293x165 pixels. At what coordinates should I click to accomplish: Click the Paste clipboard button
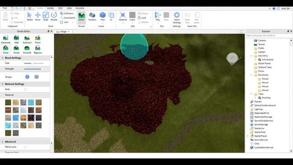click(5, 17)
